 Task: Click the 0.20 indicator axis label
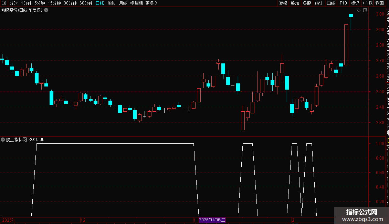[380, 201]
